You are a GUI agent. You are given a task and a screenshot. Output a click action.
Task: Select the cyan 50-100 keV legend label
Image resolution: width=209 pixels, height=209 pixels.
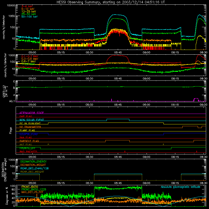[30, 16]
